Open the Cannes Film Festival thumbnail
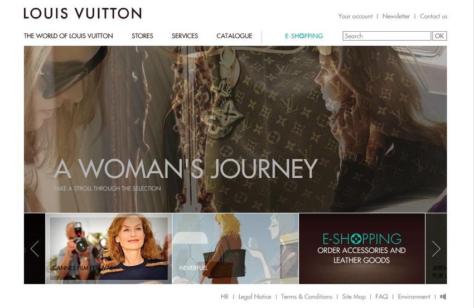This screenshot has width=474, height=308. 109,248
